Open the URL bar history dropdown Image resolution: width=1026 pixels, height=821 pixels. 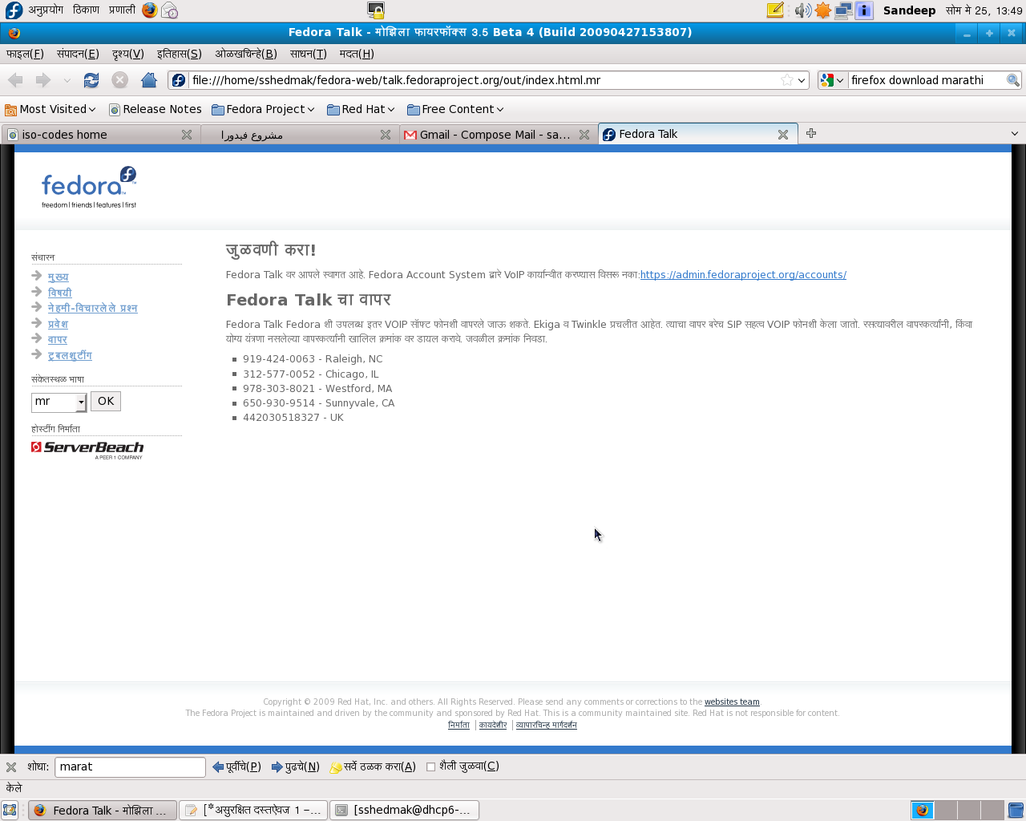click(x=801, y=80)
